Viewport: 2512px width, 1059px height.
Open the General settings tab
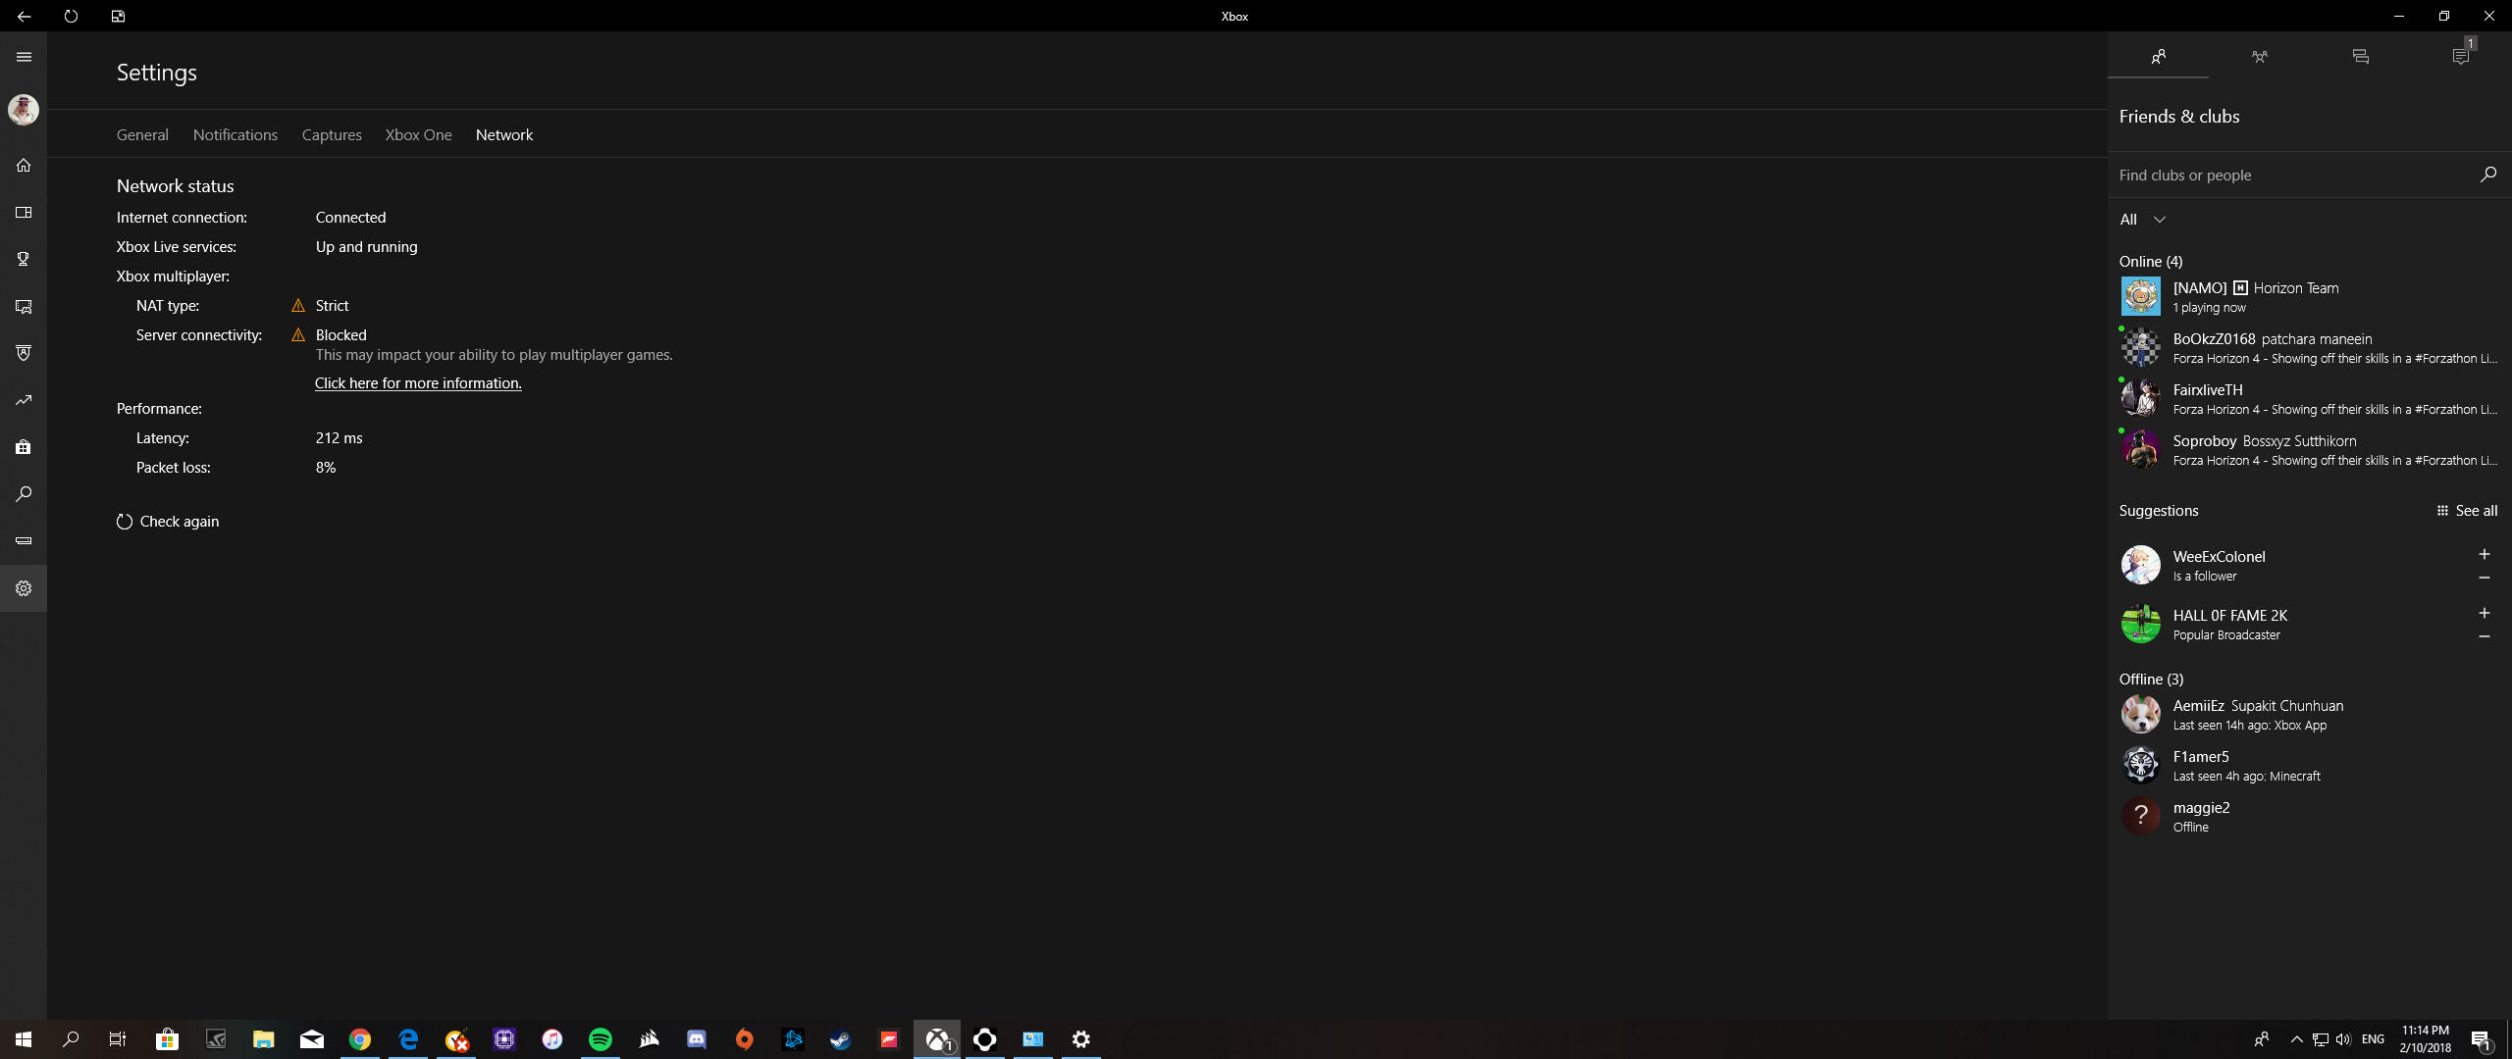point(142,134)
